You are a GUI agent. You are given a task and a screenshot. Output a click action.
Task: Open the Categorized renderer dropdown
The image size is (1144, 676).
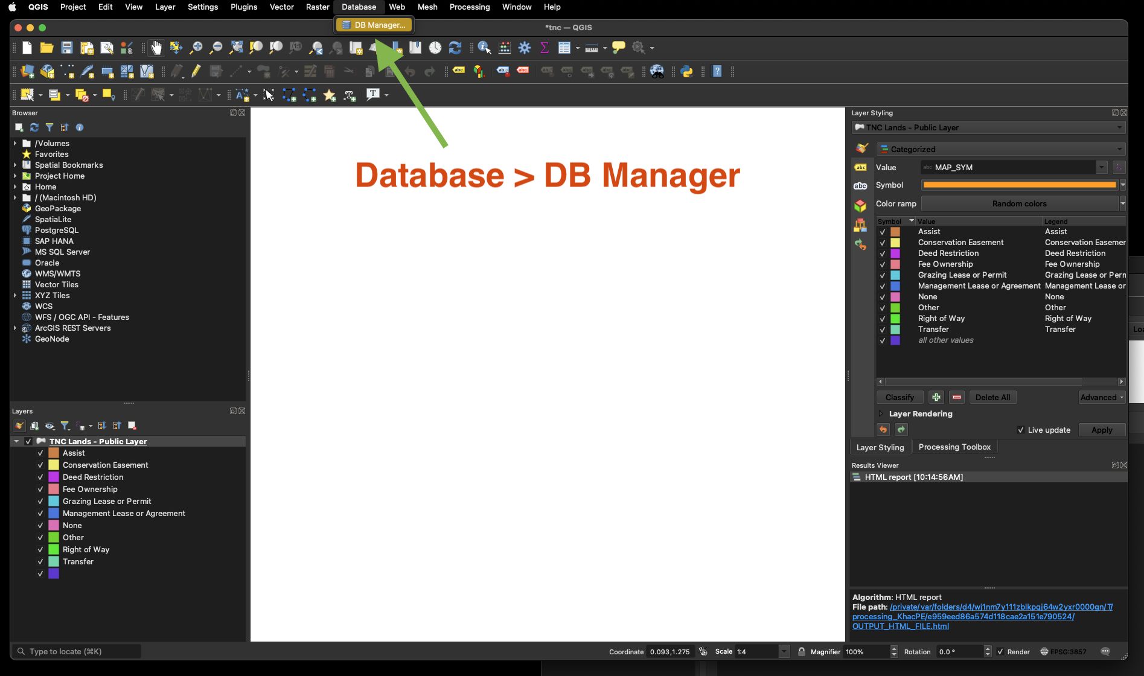click(1001, 149)
